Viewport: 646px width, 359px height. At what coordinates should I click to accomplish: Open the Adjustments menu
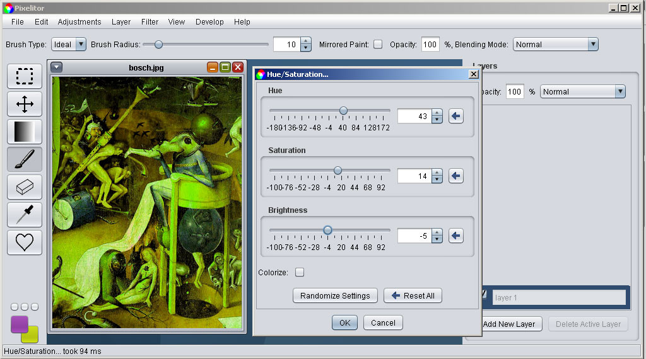tap(79, 22)
